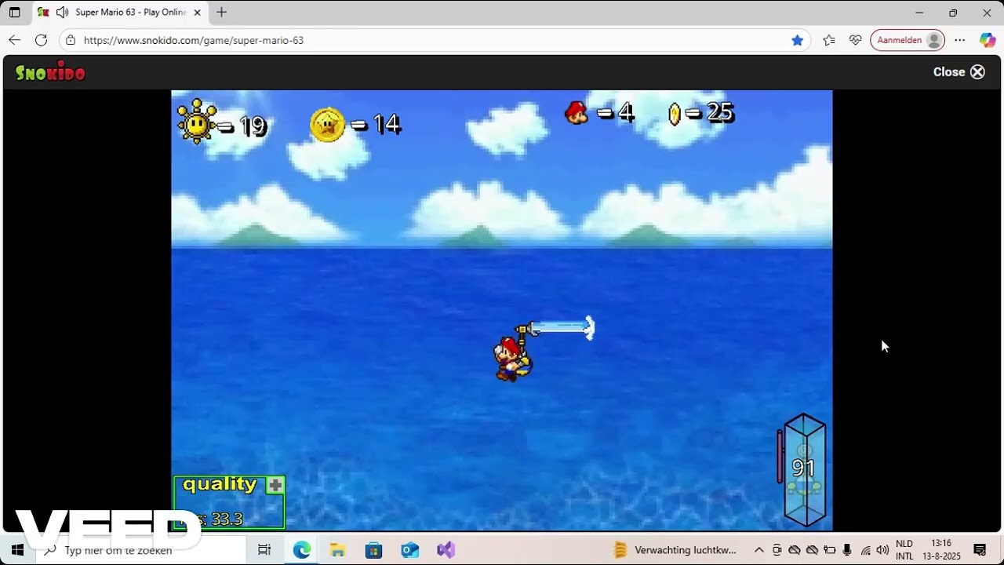The width and height of the screenshot is (1004, 565).
Task: Open Task View
Action: click(x=264, y=550)
